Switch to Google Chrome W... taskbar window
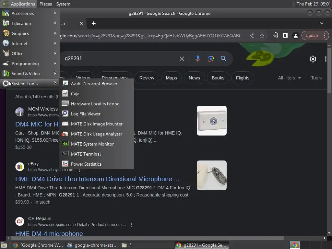The image size is (332, 249). tap(38, 245)
